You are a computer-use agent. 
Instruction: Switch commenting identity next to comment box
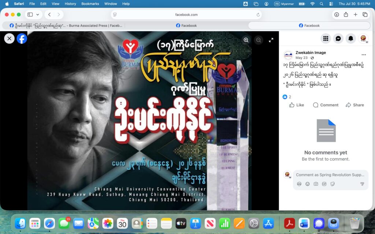click(x=287, y=174)
